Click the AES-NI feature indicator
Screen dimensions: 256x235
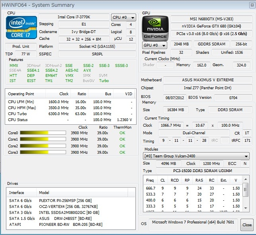tap(72, 70)
